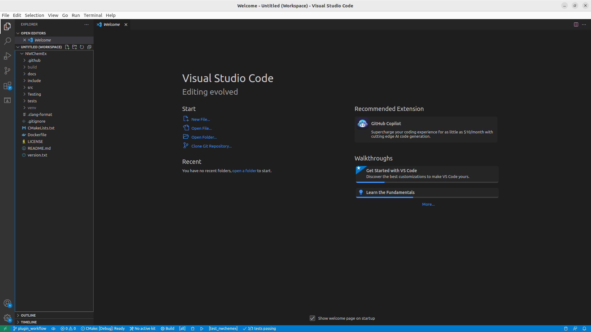Click Clone Git Repository... link
This screenshot has width=591, height=332.
211,146
